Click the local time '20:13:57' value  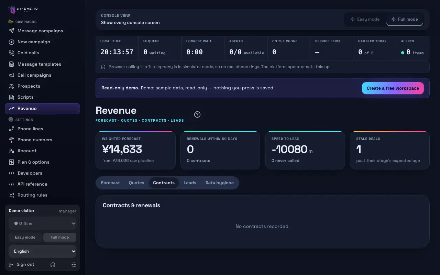pyautogui.click(x=117, y=52)
